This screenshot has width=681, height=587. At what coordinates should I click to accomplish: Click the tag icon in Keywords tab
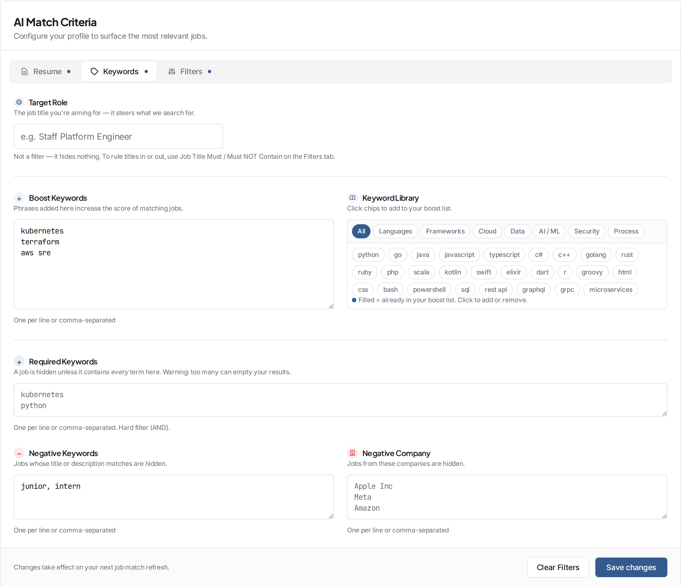tap(94, 72)
